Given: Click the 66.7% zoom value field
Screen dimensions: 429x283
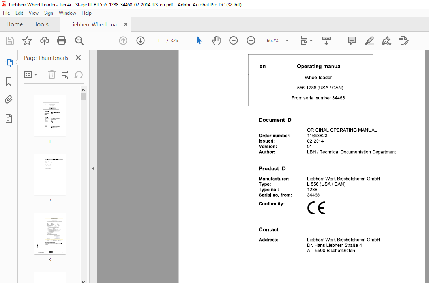Looking at the screenshot, I should click(273, 41).
